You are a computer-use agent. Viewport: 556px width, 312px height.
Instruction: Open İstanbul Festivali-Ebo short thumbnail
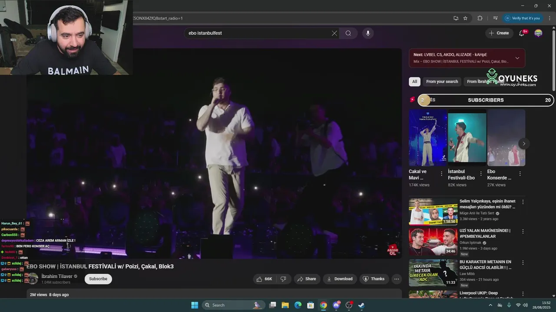[467, 138]
